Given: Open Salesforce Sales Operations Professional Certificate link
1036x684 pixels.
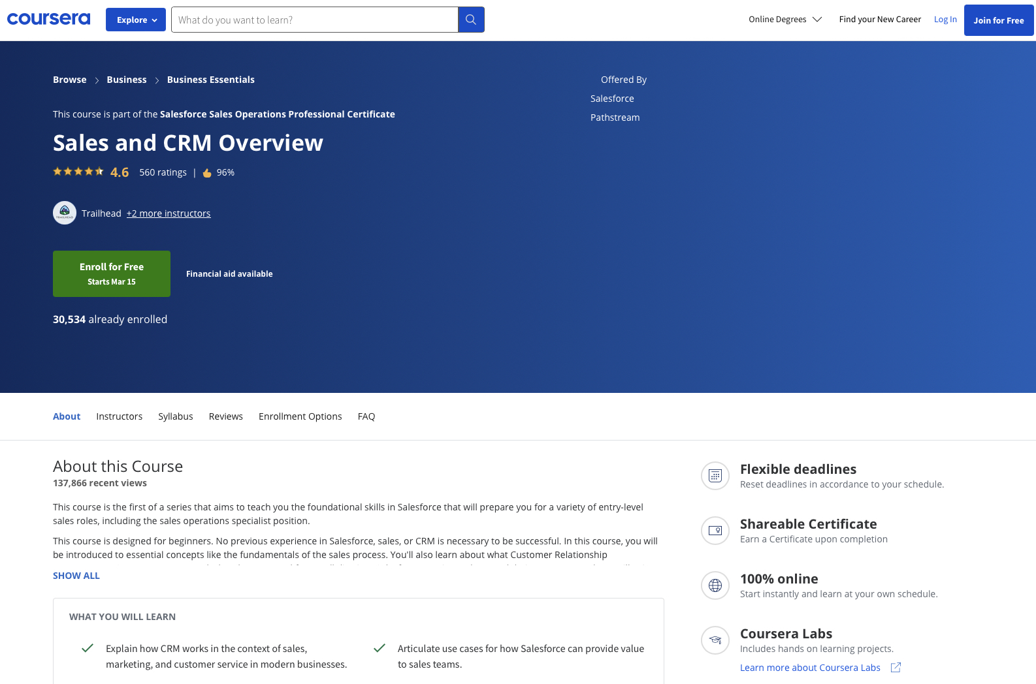Looking at the screenshot, I should pyautogui.click(x=278, y=114).
